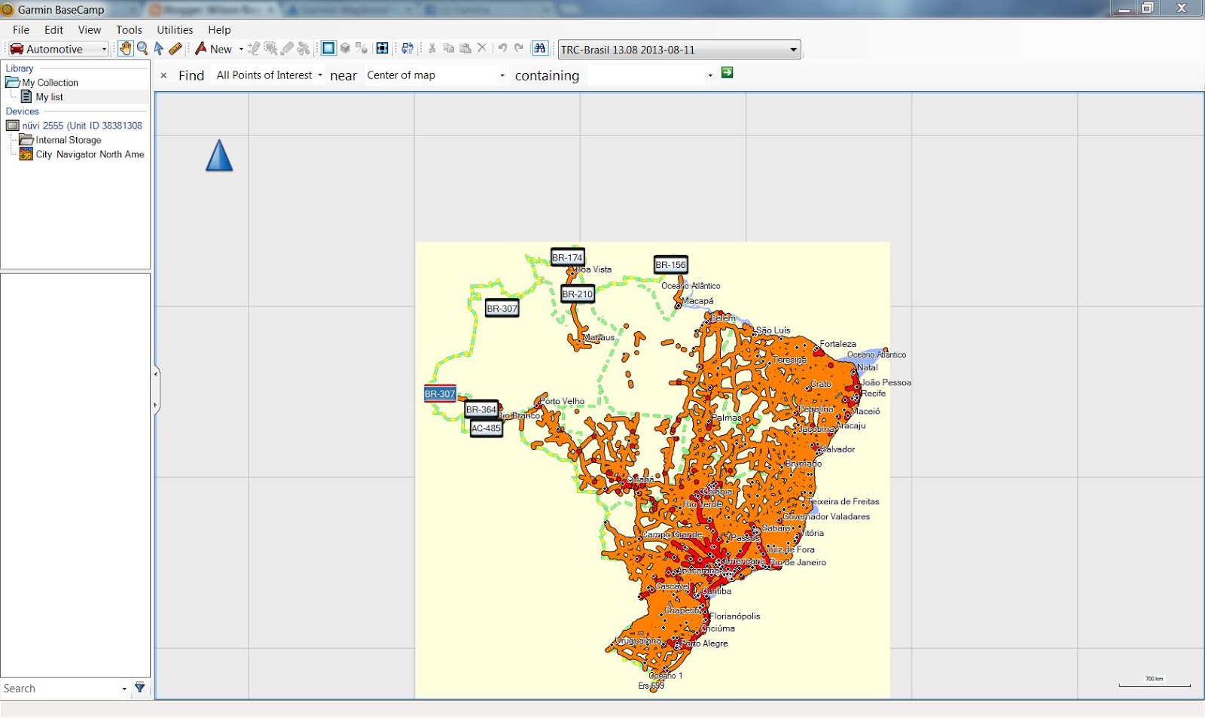Click the highlighted blue BR-307 shield
The height and width of the screenshot is (718, 1205).
(x=440, y=394)
